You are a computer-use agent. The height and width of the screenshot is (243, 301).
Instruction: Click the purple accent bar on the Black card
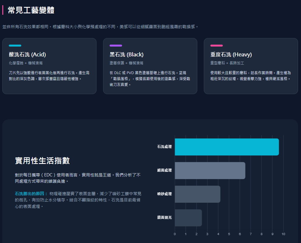point(116,46)
